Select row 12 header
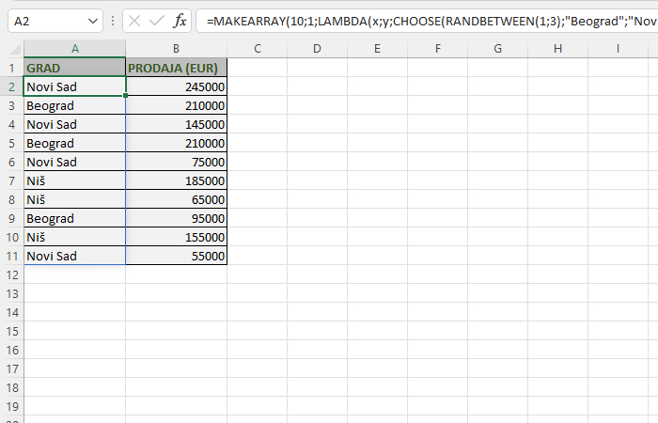Image resolution: width=658 pixels, height=423 pixels. click(12, 274)
